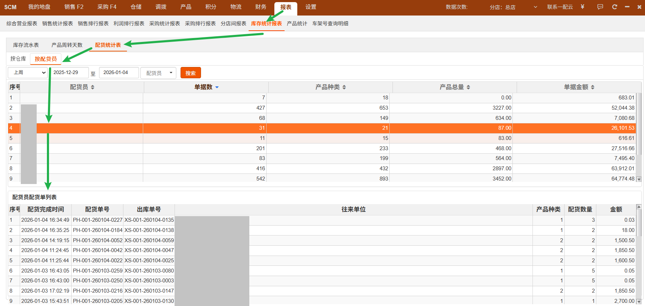Open the 库存流水表 tab
Screen dimensions: 645x306
point(26,45)
